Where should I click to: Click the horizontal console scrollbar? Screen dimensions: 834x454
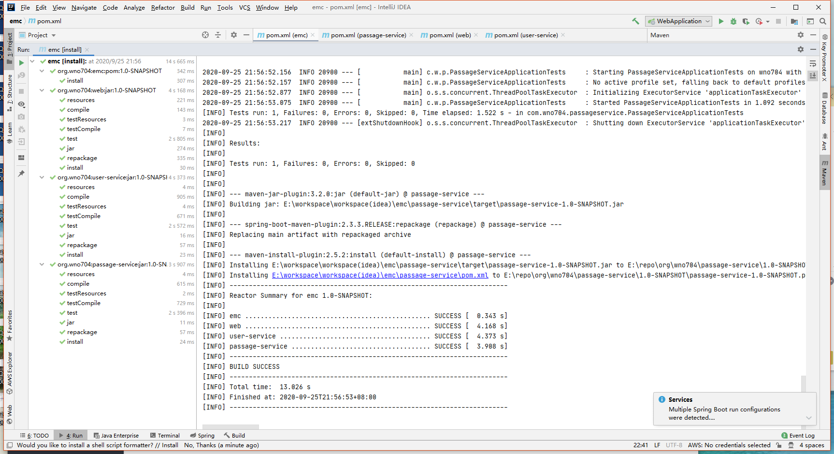tap(230, 426)
